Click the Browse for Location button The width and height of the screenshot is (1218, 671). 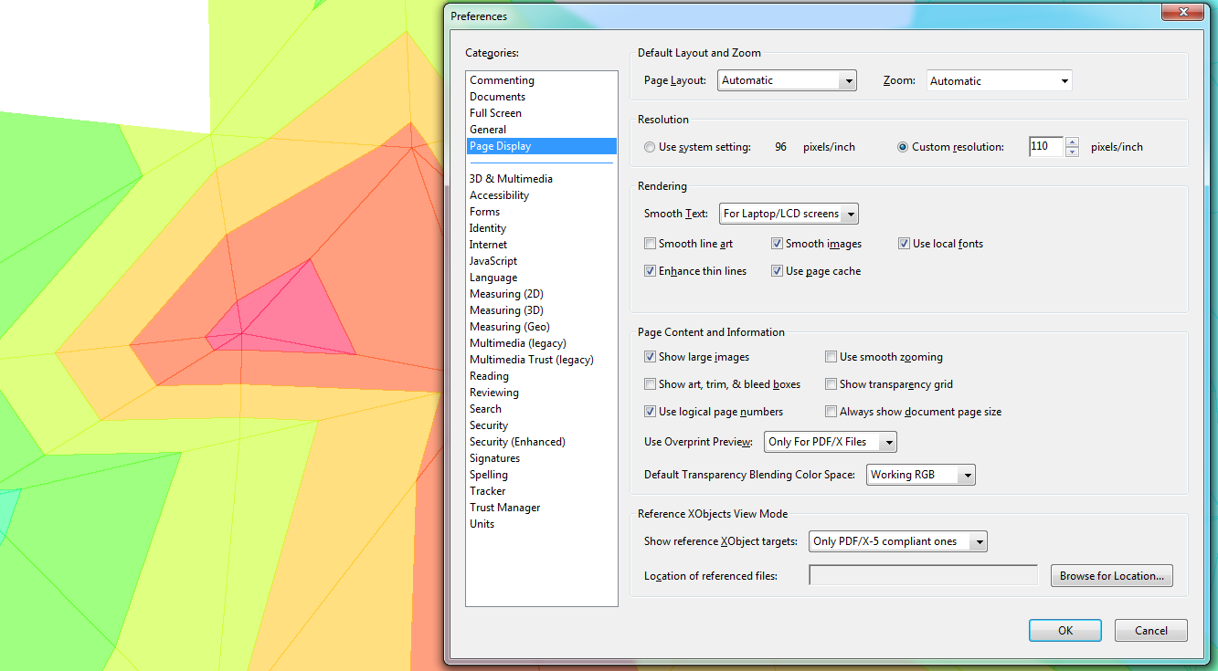(x=1111, y=575)
